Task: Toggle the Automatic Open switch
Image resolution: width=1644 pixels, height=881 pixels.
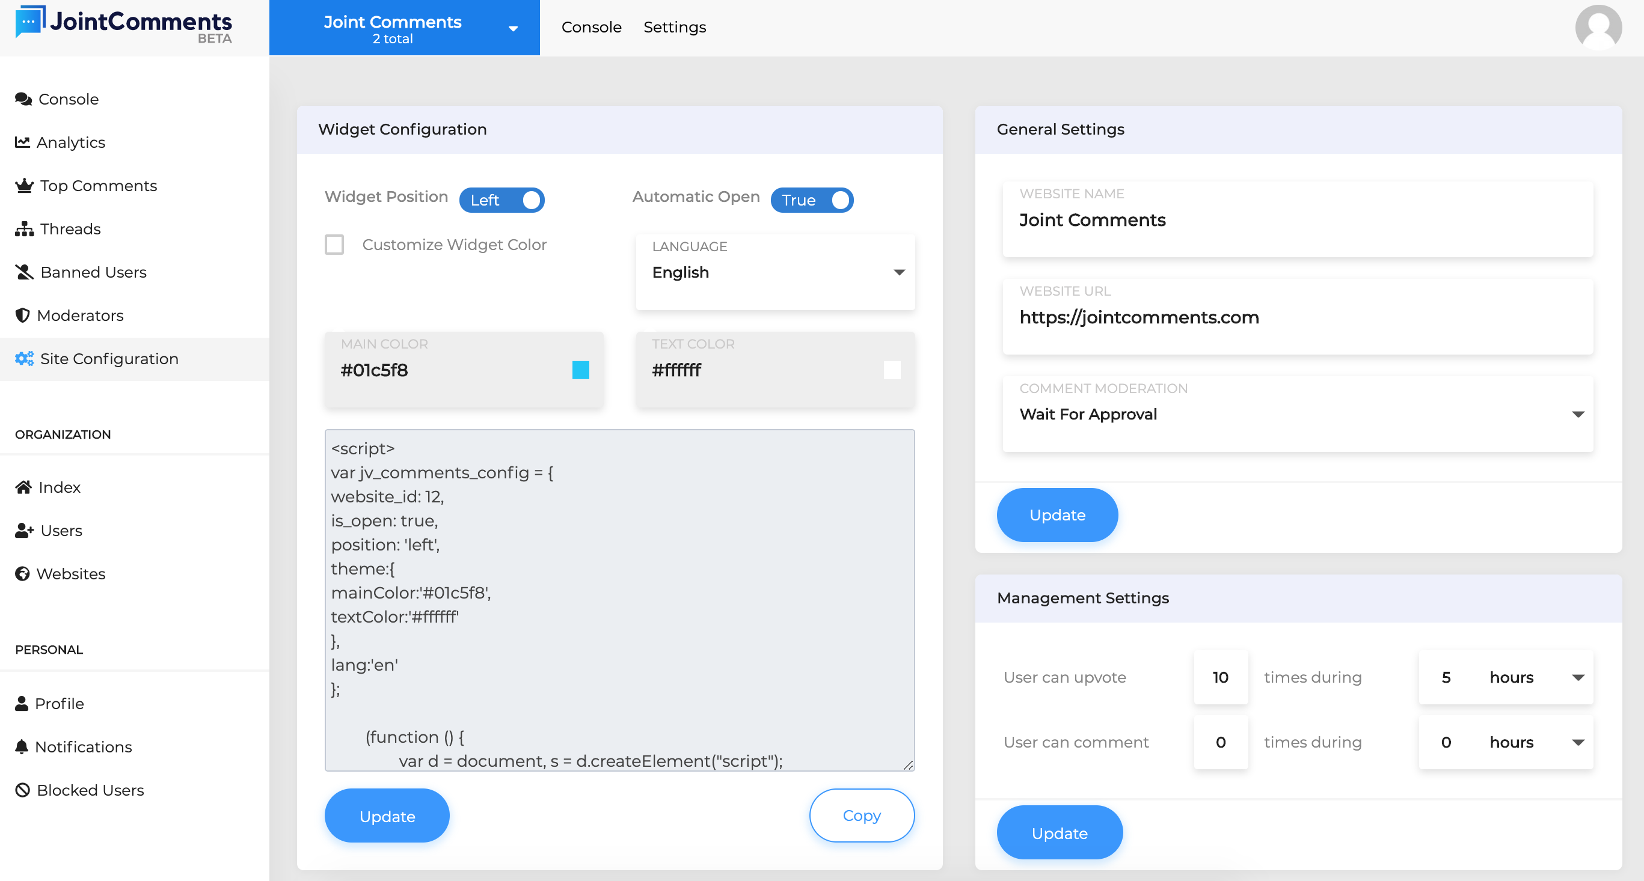Action: click(x=811, y=200)
